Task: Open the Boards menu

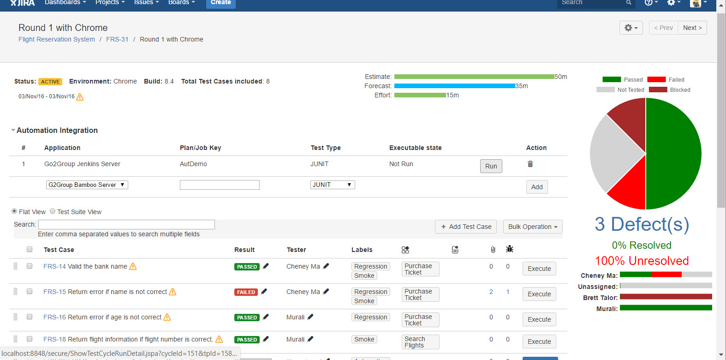Action: tap(181, 2)
